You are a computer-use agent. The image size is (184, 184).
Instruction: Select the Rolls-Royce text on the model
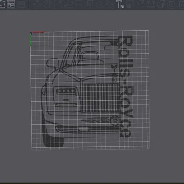(126, 86)
